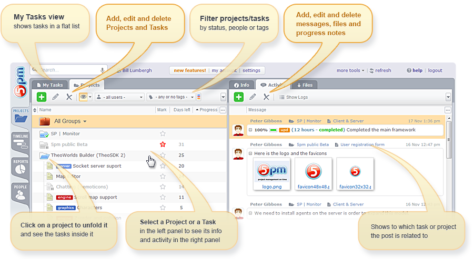Click the refresh link
This screenshot has height=259, width=474.
click(381, 70)
